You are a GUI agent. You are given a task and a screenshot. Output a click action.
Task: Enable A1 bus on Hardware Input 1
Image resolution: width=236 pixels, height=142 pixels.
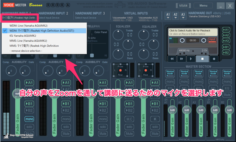click(29, 83)
